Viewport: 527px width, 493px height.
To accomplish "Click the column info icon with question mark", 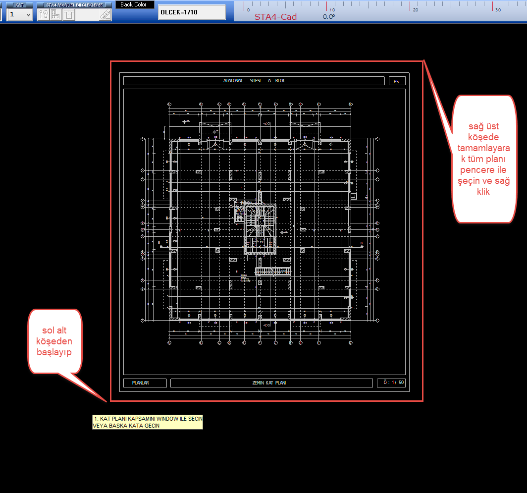I will click(44, 15).
